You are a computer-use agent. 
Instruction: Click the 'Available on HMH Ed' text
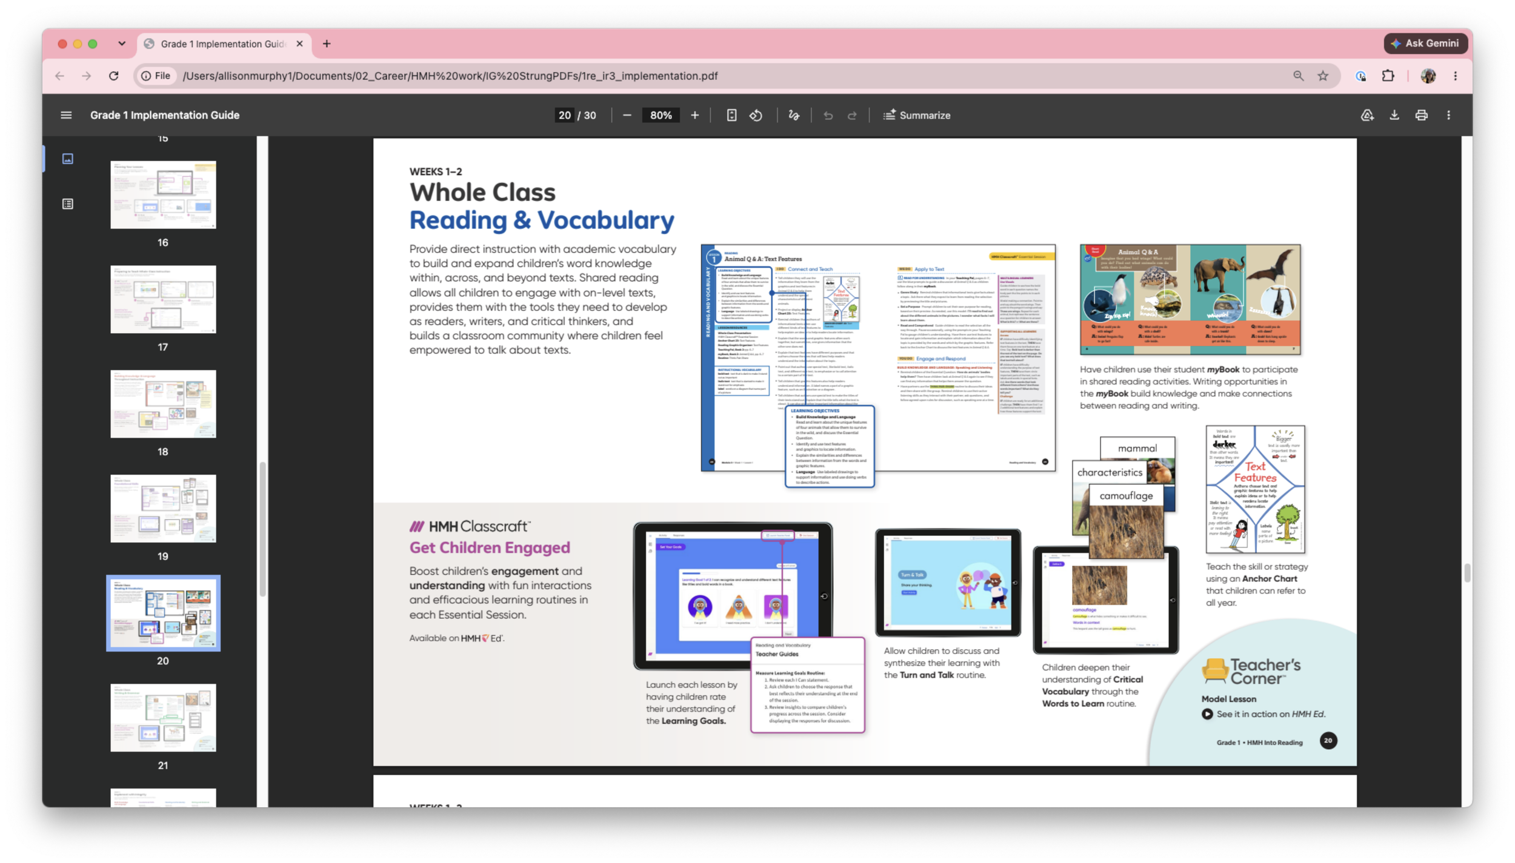coord(457,638)
